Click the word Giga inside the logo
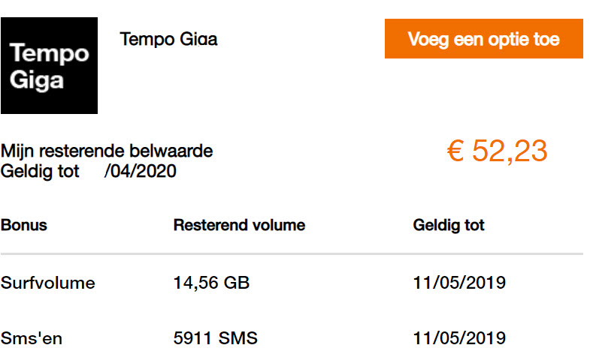 pos(37,78)
